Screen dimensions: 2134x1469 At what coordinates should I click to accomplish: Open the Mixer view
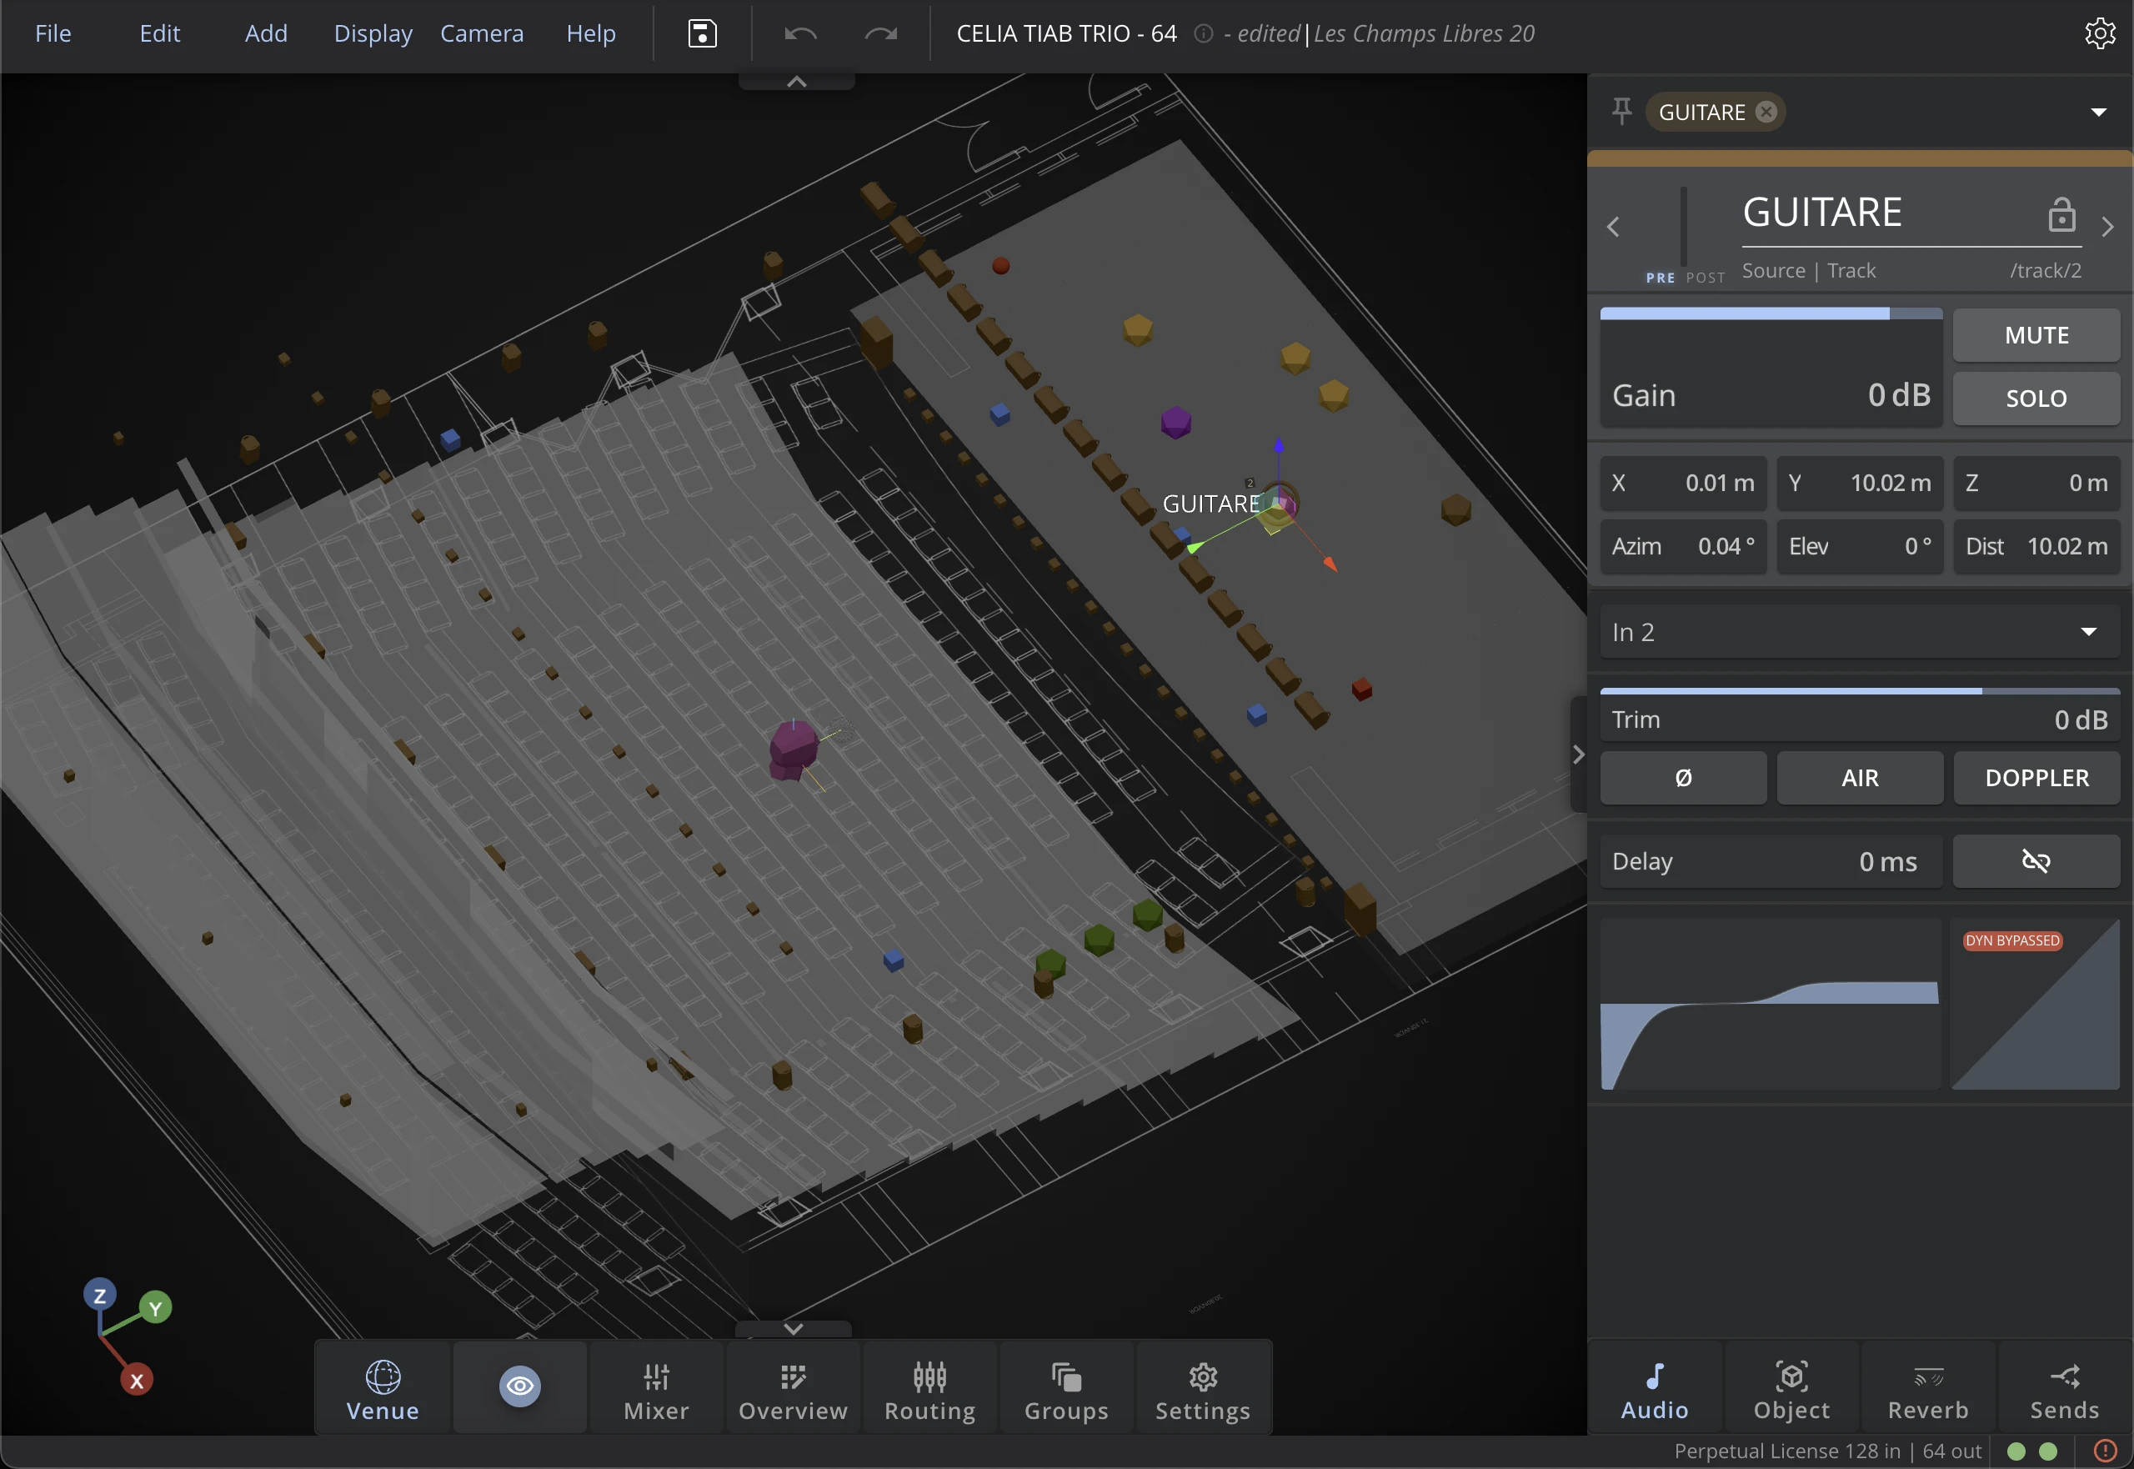[656, 1389]
